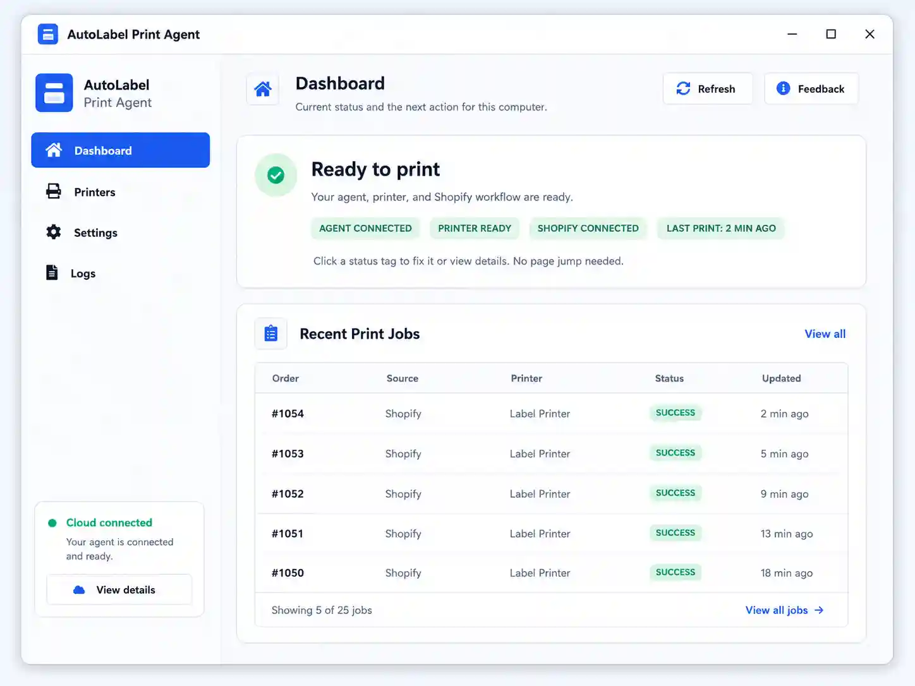Click the Order column header
The width and height of the screenshot is (915, 686).
point(286,378)
